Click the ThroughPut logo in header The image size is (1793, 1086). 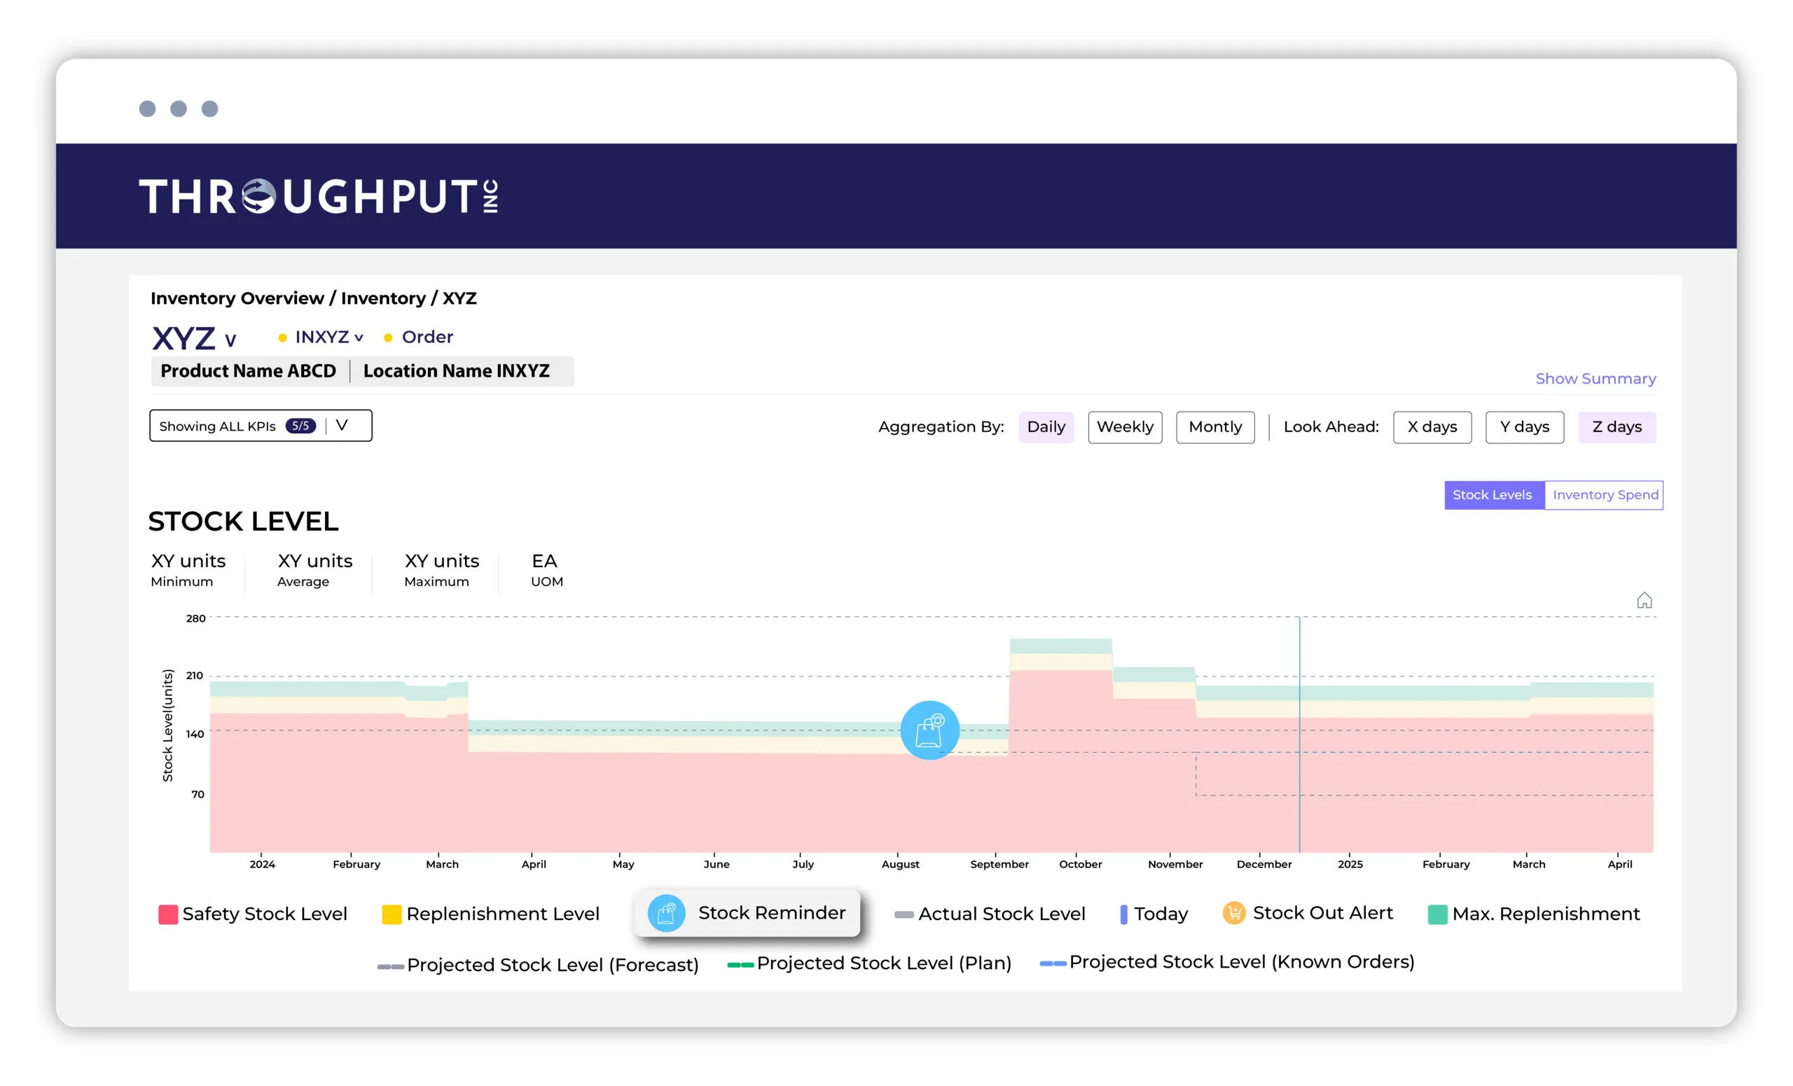(x=318, y=196)
